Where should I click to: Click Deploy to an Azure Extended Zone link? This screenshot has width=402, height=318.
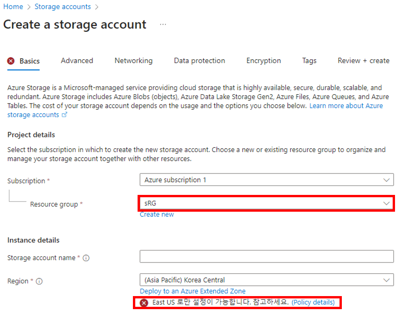(x=193, y=291)
